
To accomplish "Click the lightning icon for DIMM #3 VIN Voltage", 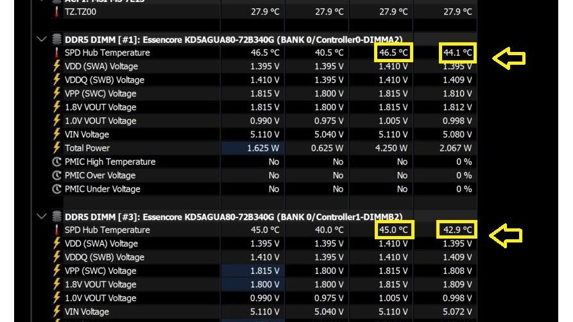I will coord(56,312).
